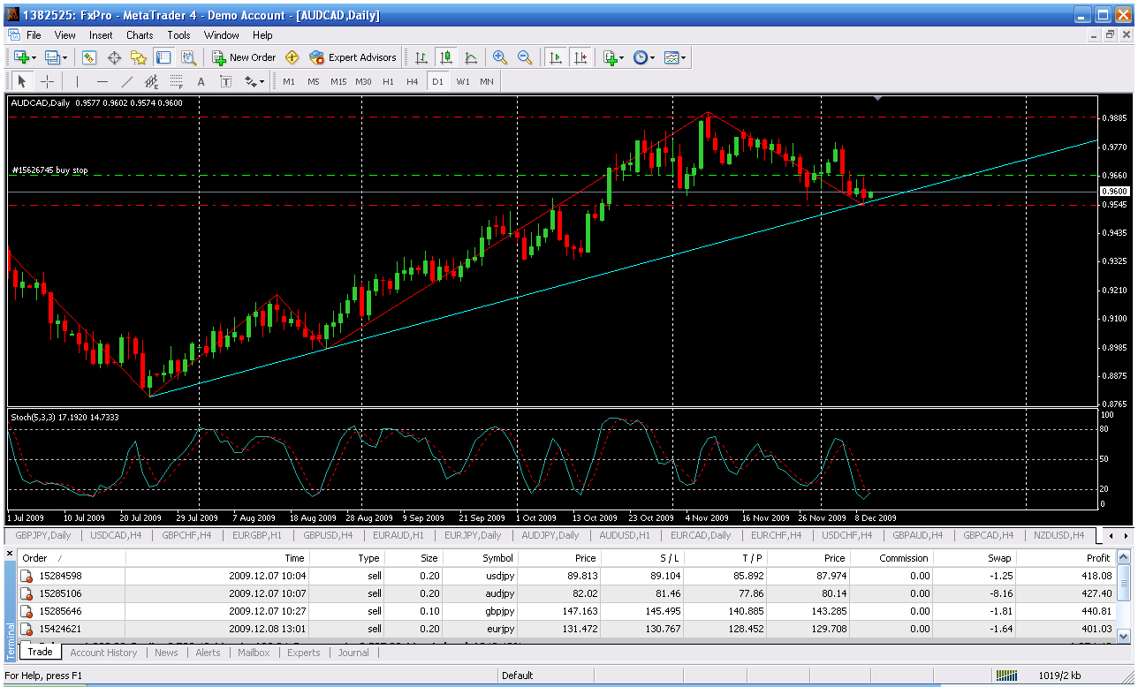Expand the Periods clock dropdown
This screenshot has width=1138, height=687.
tap(644, 57)
